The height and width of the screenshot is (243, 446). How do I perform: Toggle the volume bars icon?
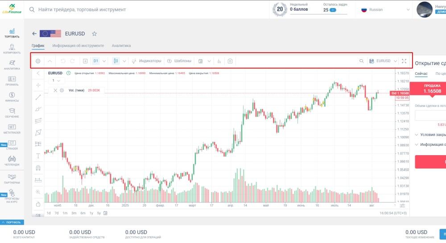point(219,61)
